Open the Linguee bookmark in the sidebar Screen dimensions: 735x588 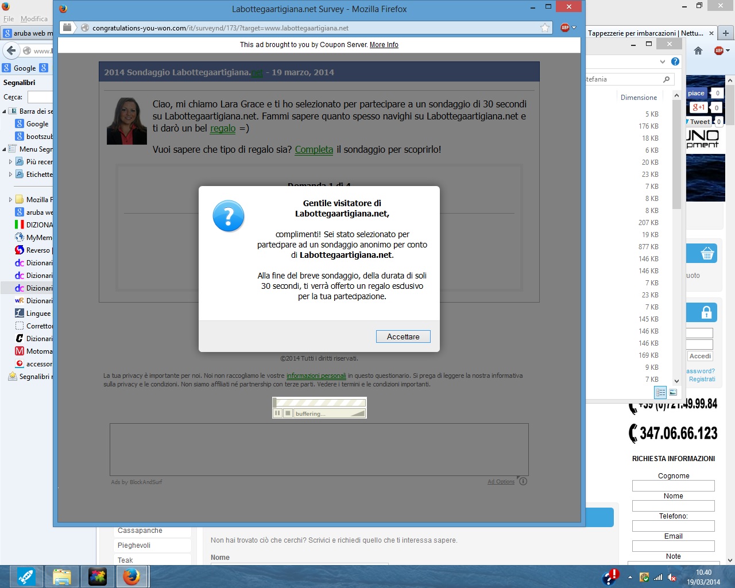(x=33, y=314)
